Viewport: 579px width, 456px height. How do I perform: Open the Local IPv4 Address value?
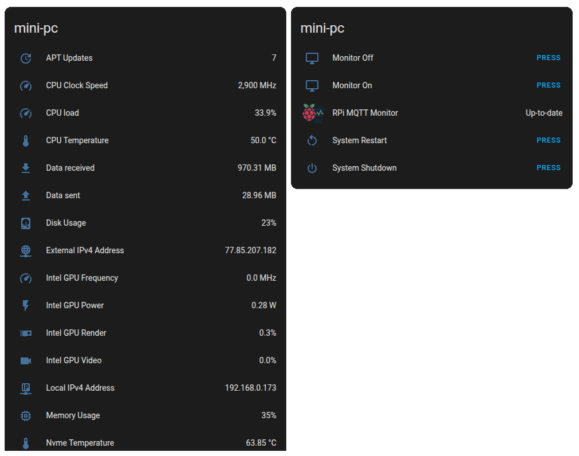tap(250, 388)
